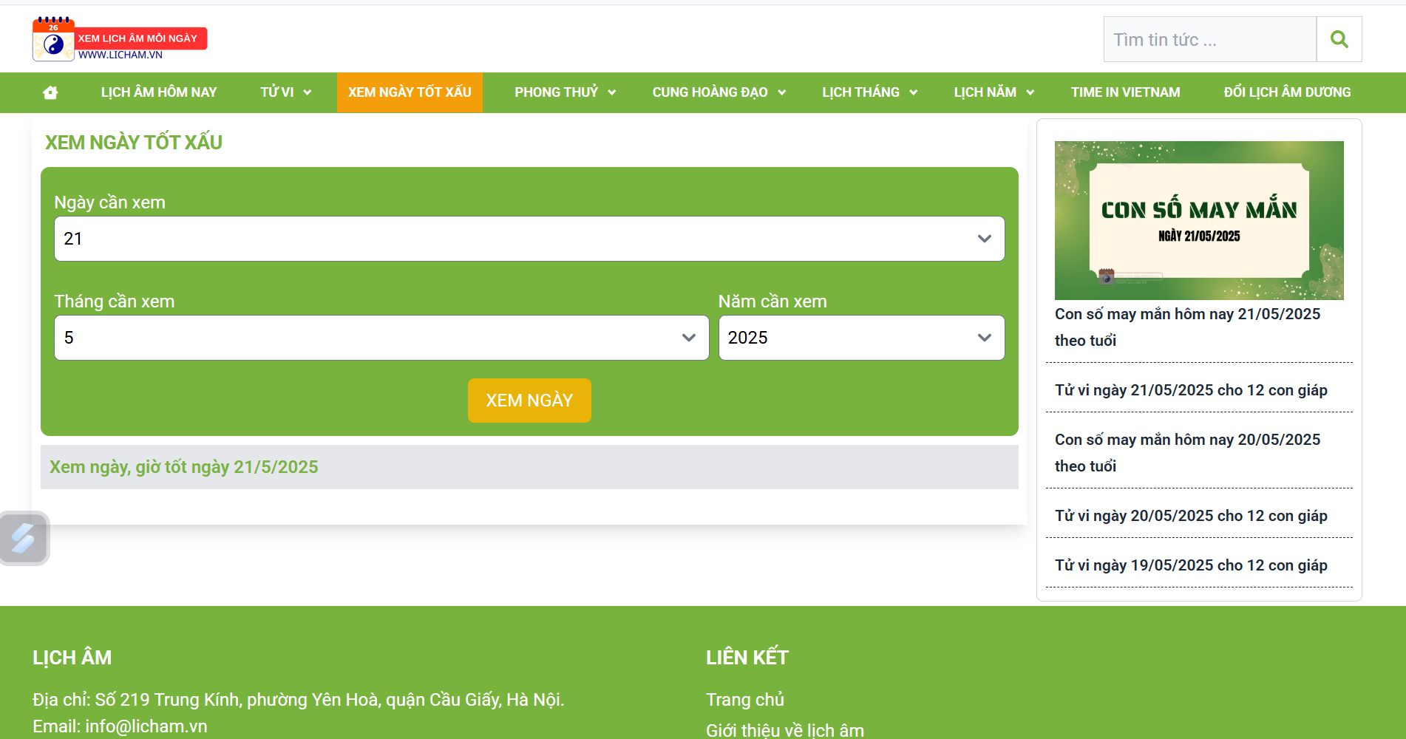Expand the Lịch Tháng menu

click(x=869, y=92)
